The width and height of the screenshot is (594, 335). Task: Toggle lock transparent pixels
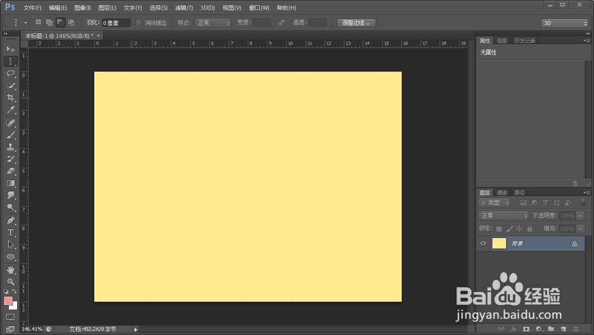(499, 229)
